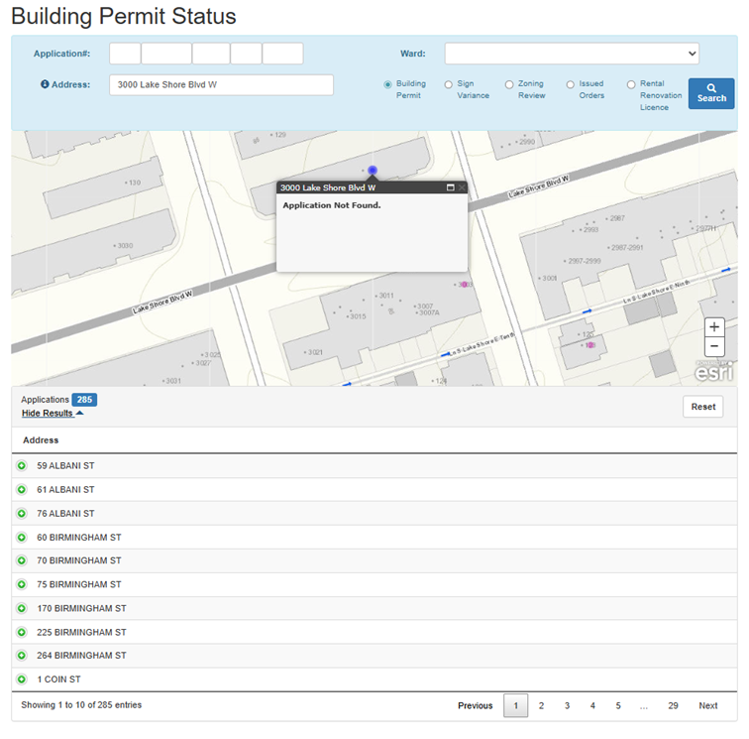Expand the 170 BIRMINGHAM ST green plus
Image resolution: width=749 pixels, height=739 pixels.
22,608
